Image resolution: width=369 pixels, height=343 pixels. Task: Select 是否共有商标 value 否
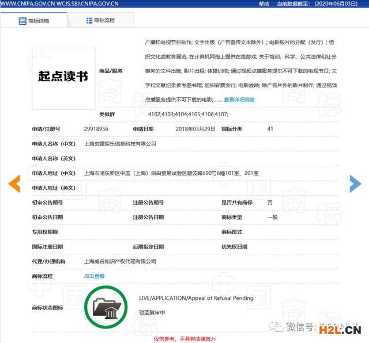(270, 203)
